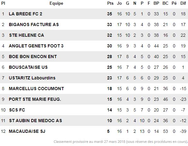Select MACAUDAISE SJ at the bottom rank
188x146 pixels.
[x=27, y=131]
